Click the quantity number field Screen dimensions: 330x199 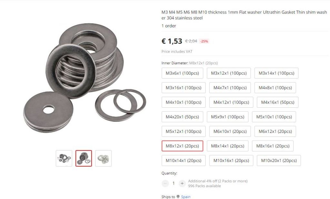pos(174,184)
